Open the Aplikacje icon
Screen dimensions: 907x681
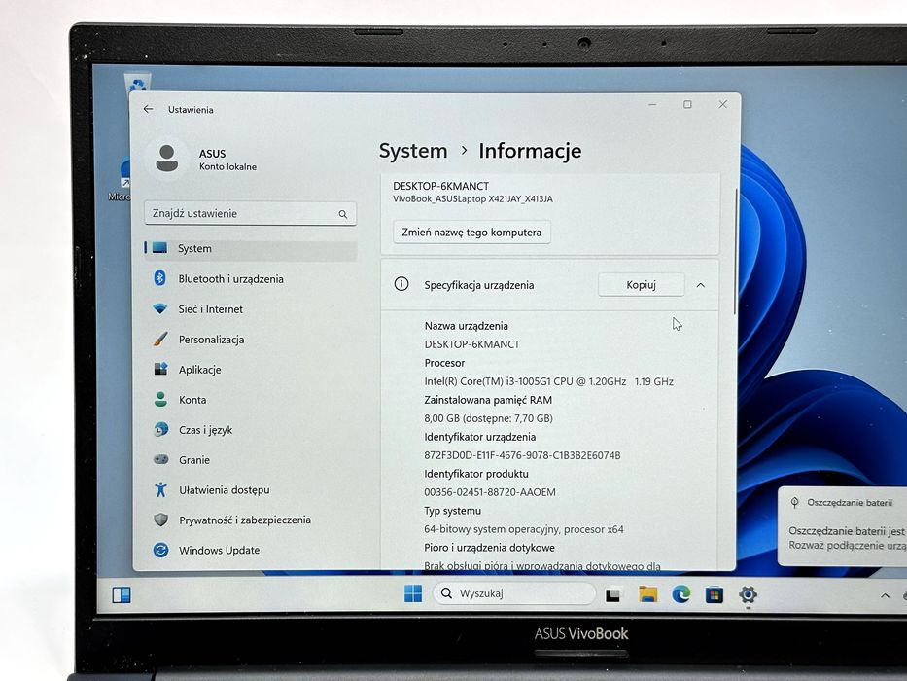[160, 369]
